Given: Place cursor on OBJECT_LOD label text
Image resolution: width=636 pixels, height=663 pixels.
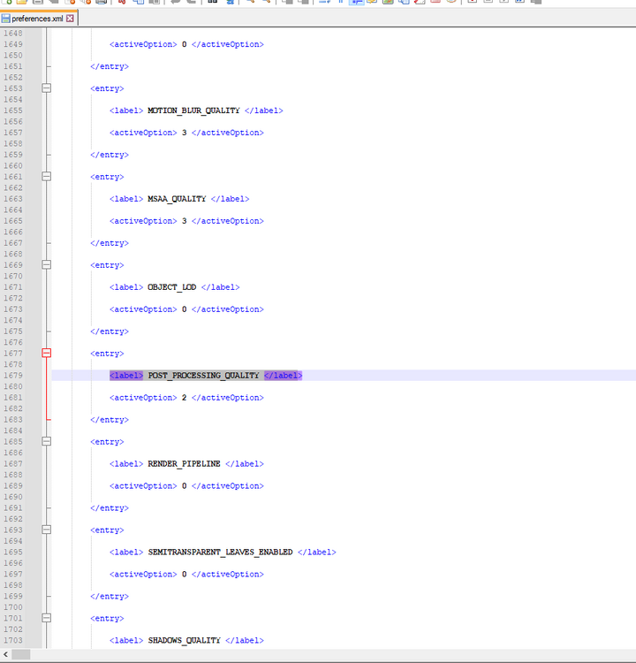Looking at the screenshot, I should pyautogui.click(x=171, y=287).
